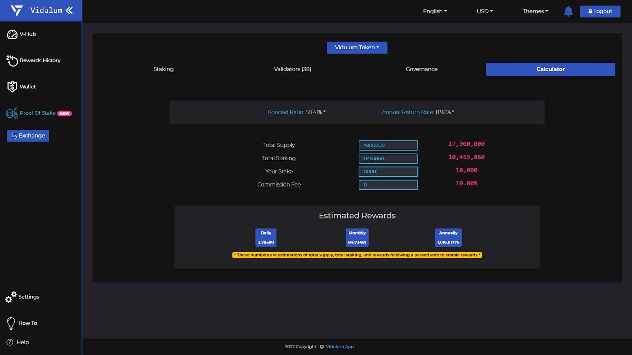Click the 10.00% commission value

click(466, 183)
